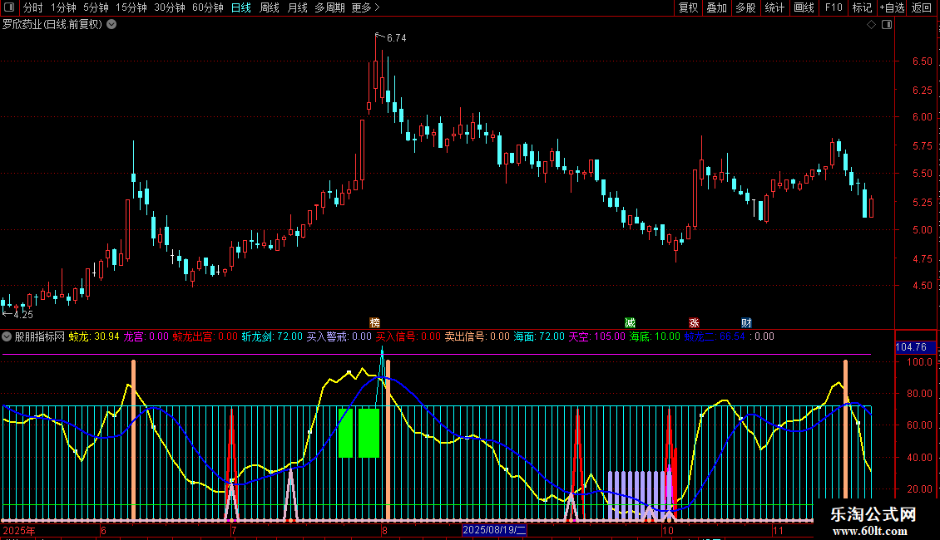Click the 多股 multi-stock button
Viewport: 940px width, 540px height.
tap(745, 7)
